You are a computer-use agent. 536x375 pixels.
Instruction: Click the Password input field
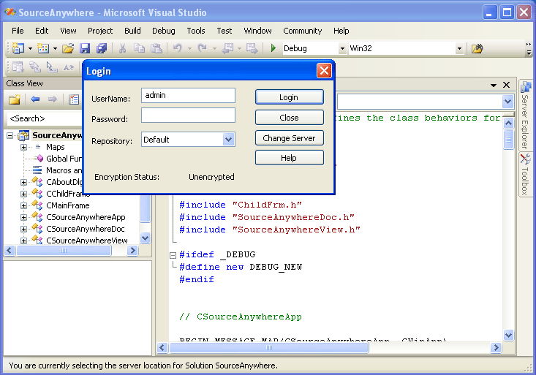(x=188, y=115)
